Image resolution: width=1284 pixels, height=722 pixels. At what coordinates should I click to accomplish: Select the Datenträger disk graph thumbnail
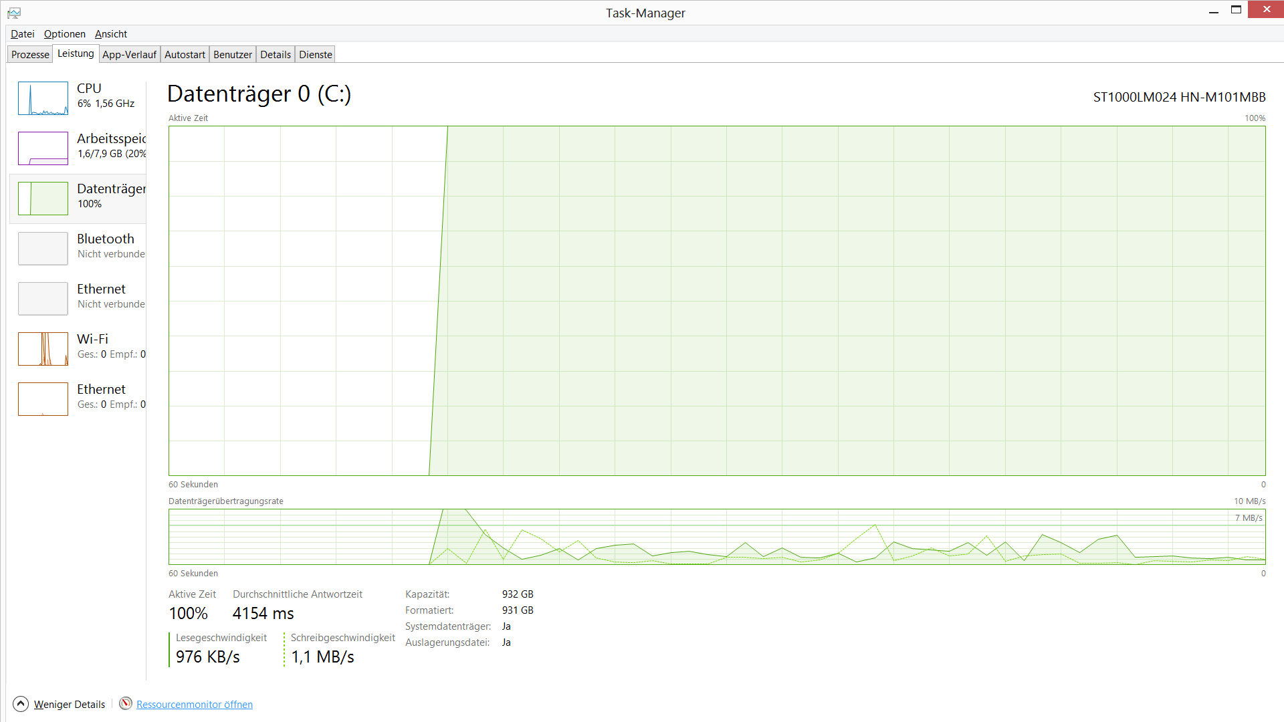[x=43, y=199]
